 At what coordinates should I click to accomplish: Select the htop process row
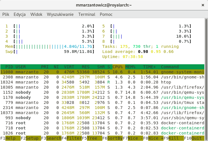(102, 82)
